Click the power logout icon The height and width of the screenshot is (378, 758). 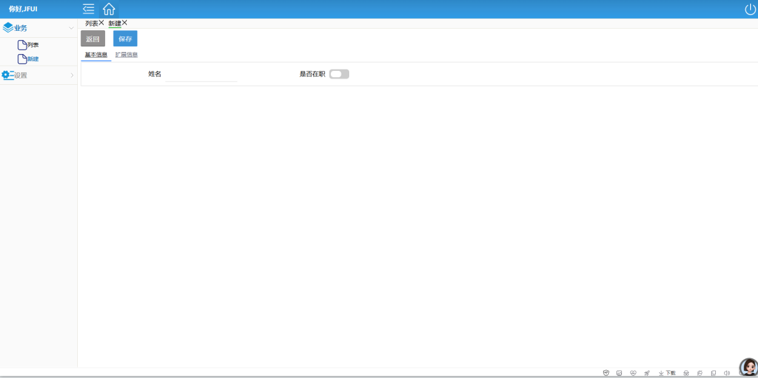pos(750,9)
